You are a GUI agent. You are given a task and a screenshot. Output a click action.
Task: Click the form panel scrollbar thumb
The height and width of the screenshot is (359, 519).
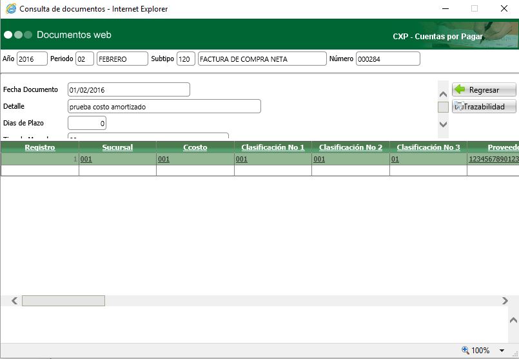point(443,107)
